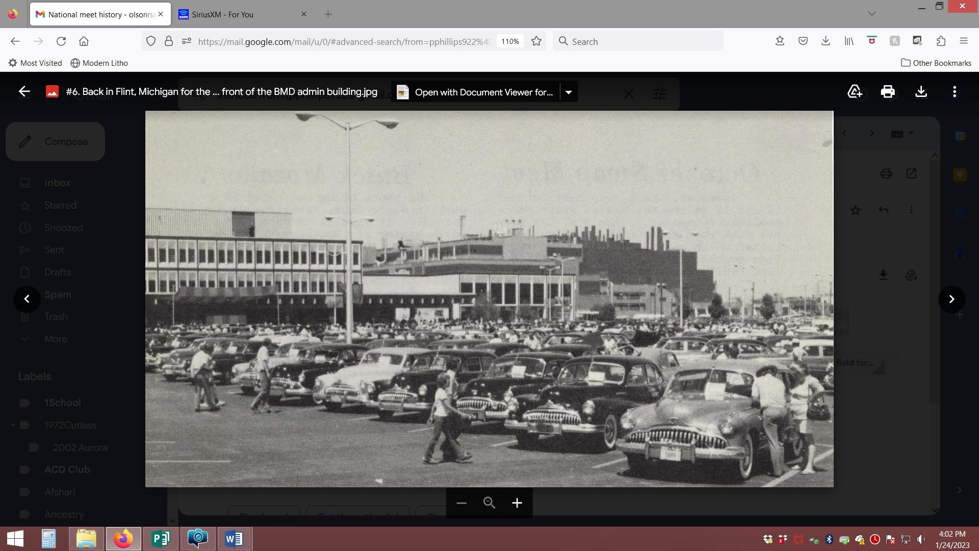Show previous attachment with left arrow
Viewport: 979px width, 551px height.
tap(27, 299)
